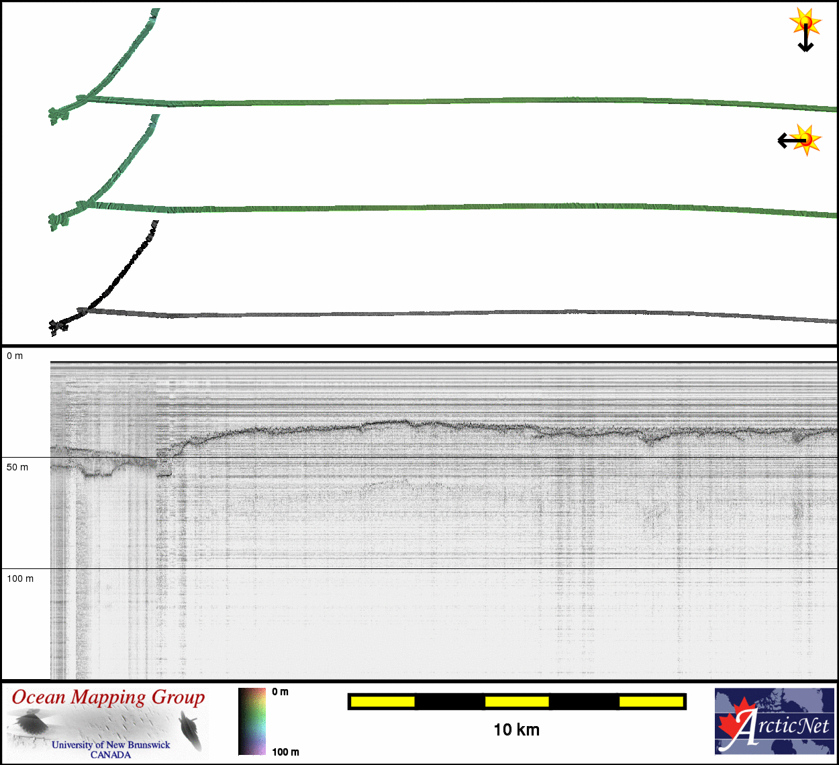Click the 10 km scale bar label
839x765 pixels.
click(516, 730)
